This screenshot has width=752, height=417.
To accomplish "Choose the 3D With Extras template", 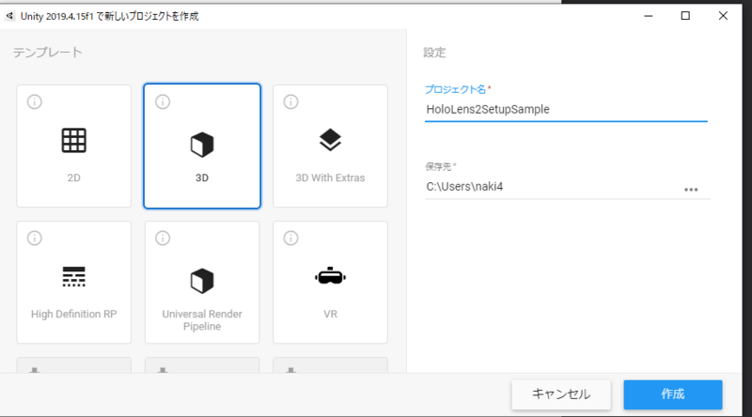I will coord(330,147).
